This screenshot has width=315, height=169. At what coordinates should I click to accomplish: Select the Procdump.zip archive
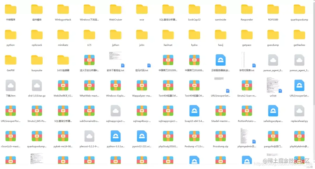point(220,136)
